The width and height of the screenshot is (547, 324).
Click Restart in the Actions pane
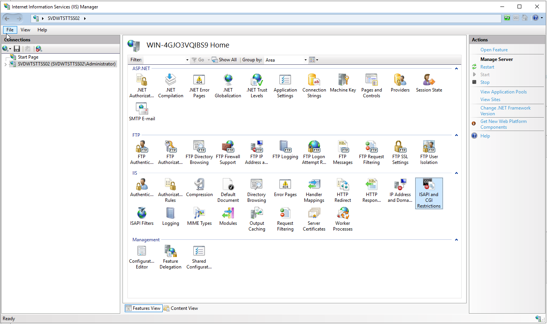click(x=487, y=67)
